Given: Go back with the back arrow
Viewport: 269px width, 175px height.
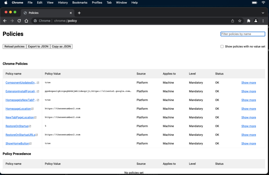Looking at the screenshot, I should 5,21.
